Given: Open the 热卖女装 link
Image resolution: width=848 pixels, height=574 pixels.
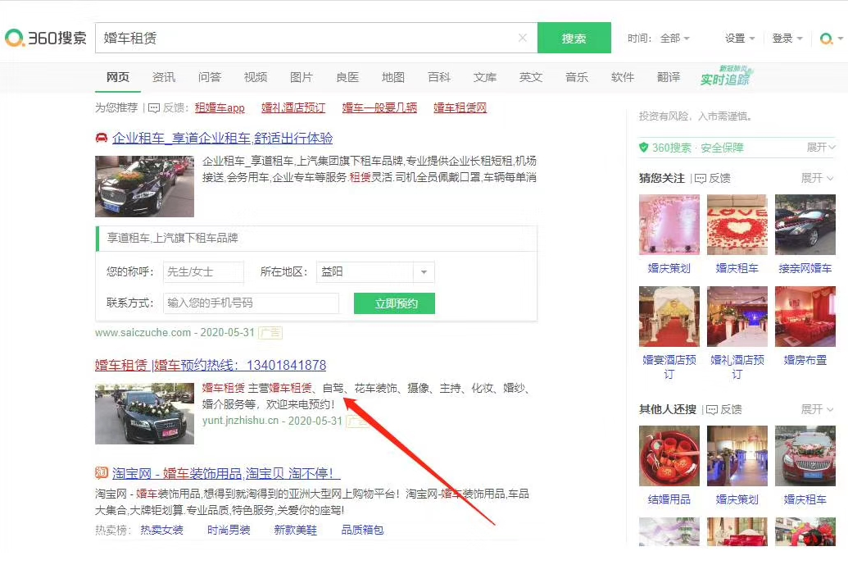Looking at the screenshot, I should click(161, 531).
